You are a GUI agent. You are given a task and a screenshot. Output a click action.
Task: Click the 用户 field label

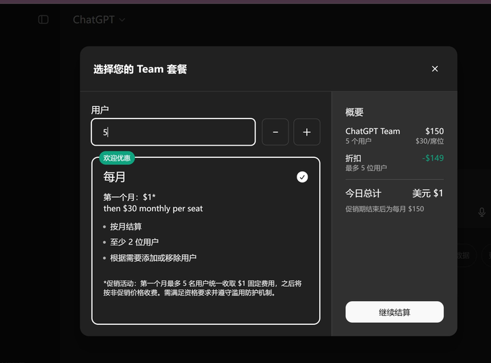point(100,110)
